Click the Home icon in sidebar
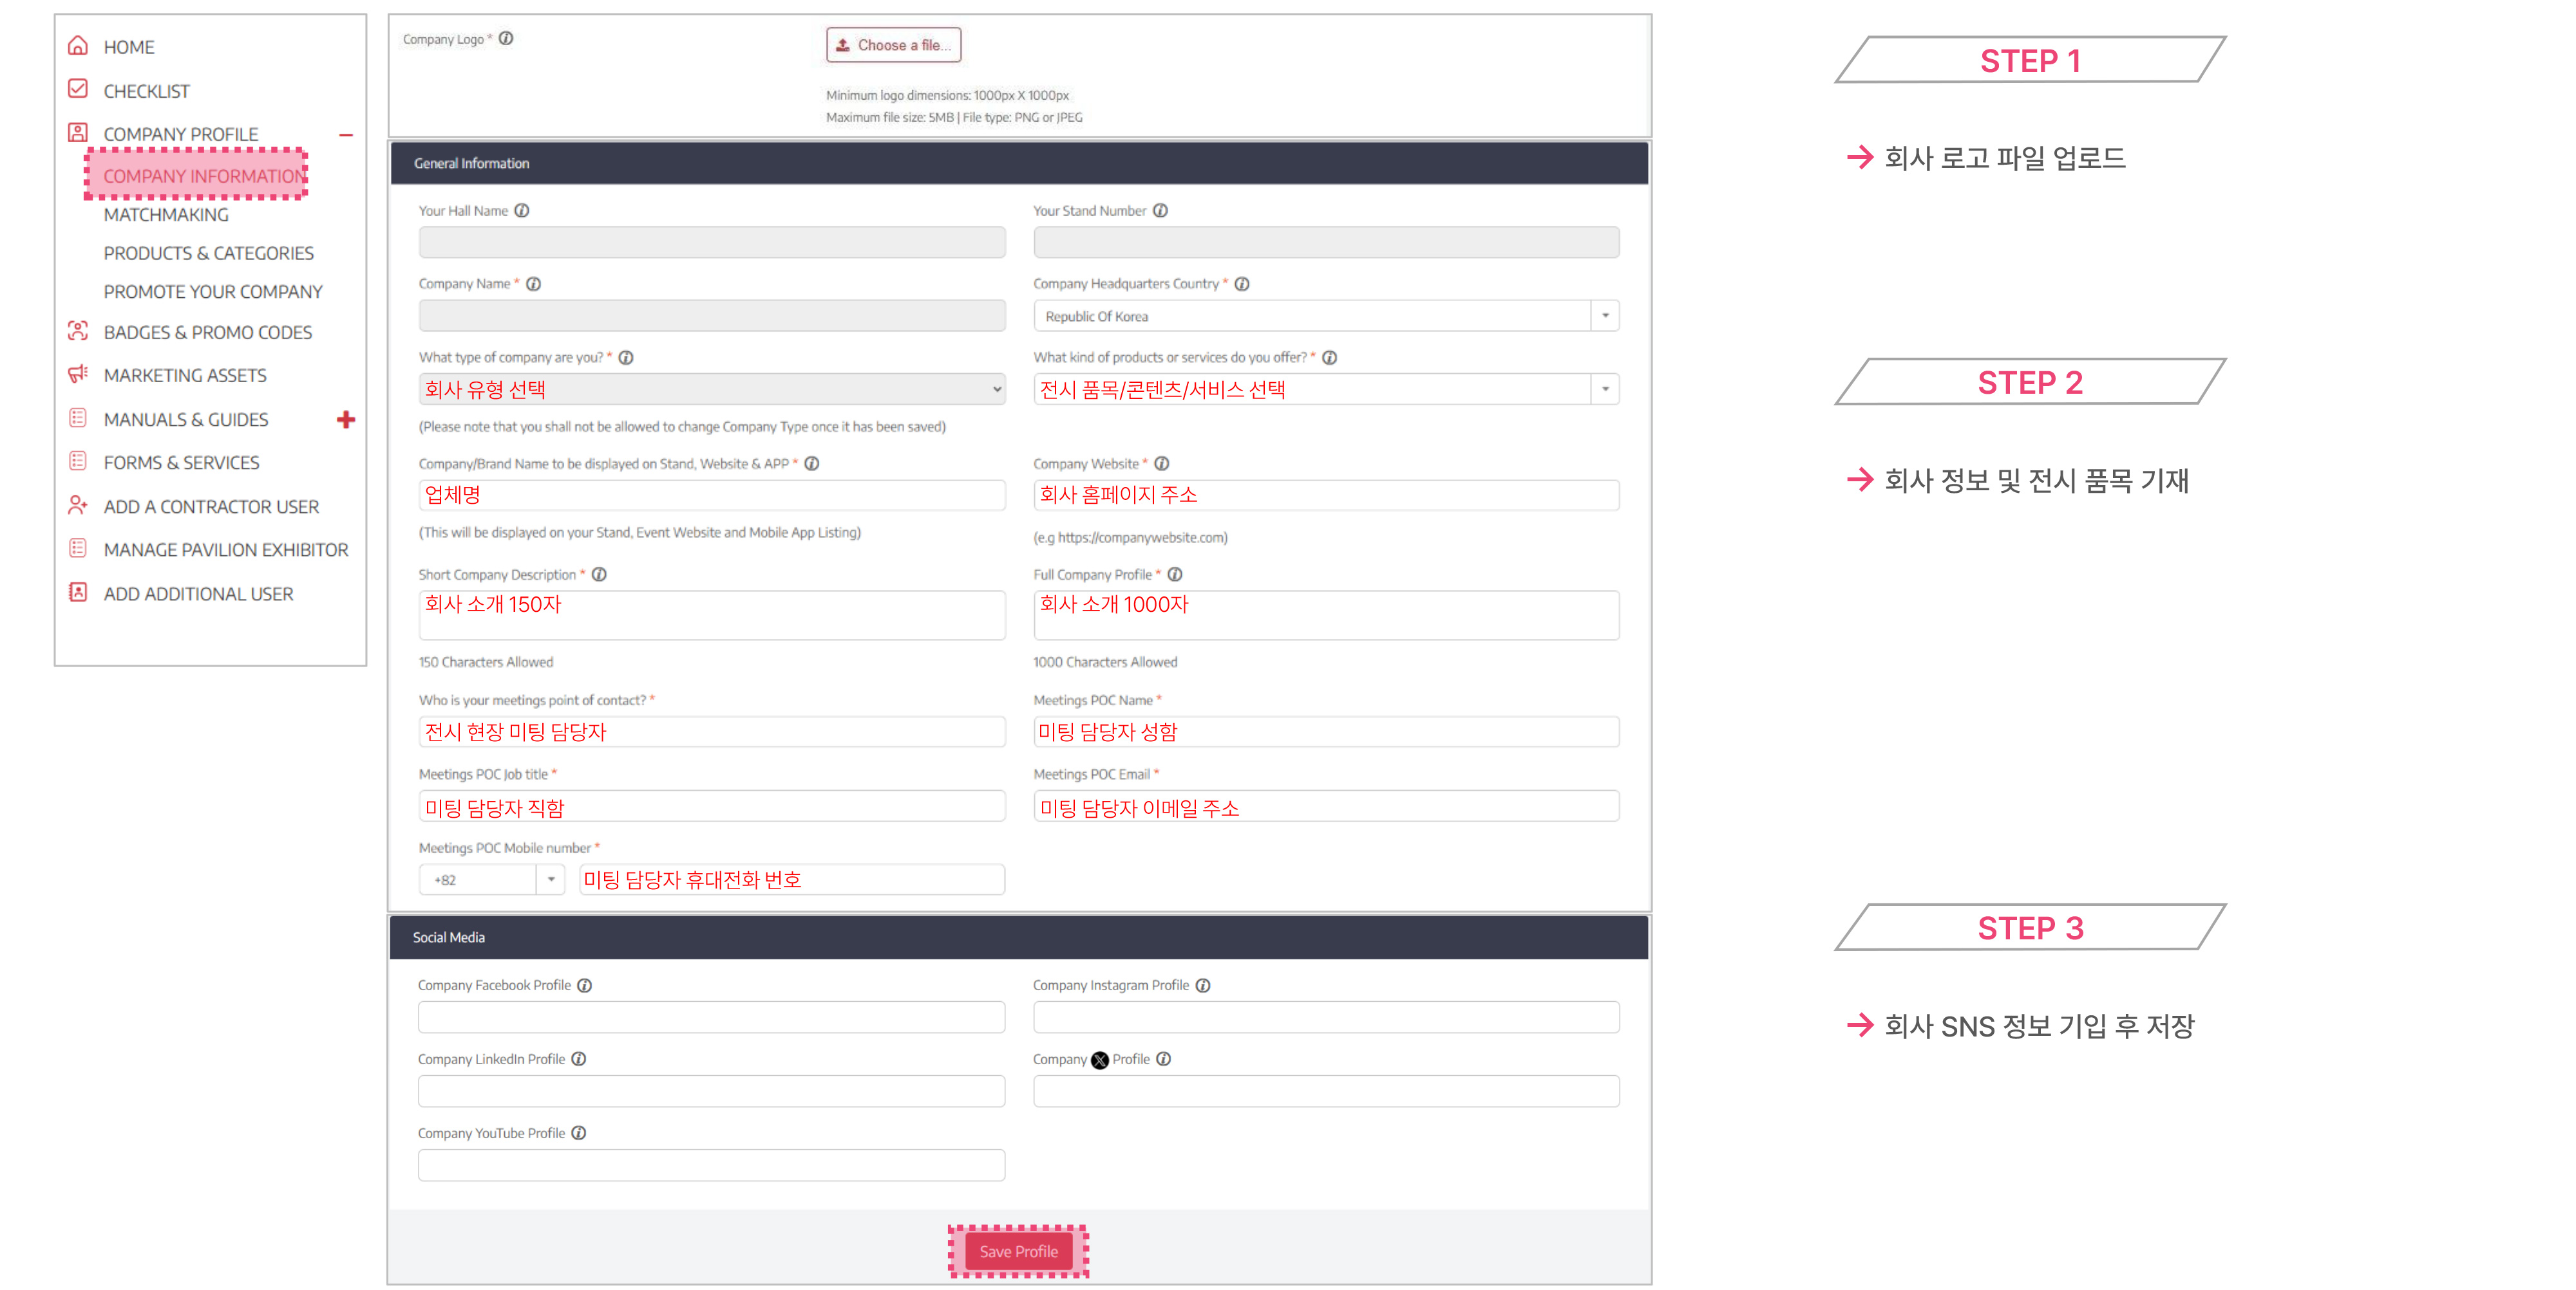 78,46
